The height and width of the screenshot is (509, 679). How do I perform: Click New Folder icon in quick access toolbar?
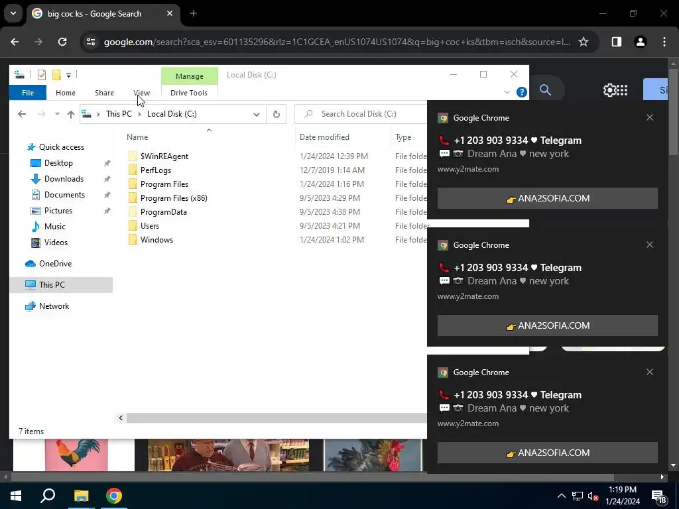point(56,75)
